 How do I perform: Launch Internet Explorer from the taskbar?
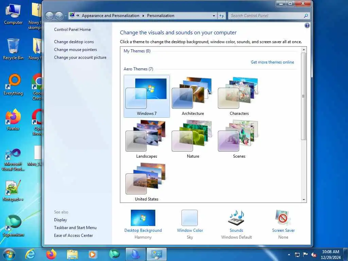click(30, 254)
